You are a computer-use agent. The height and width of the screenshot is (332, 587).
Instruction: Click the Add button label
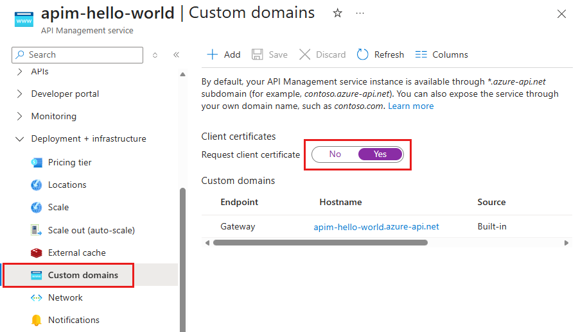point(232,54)
